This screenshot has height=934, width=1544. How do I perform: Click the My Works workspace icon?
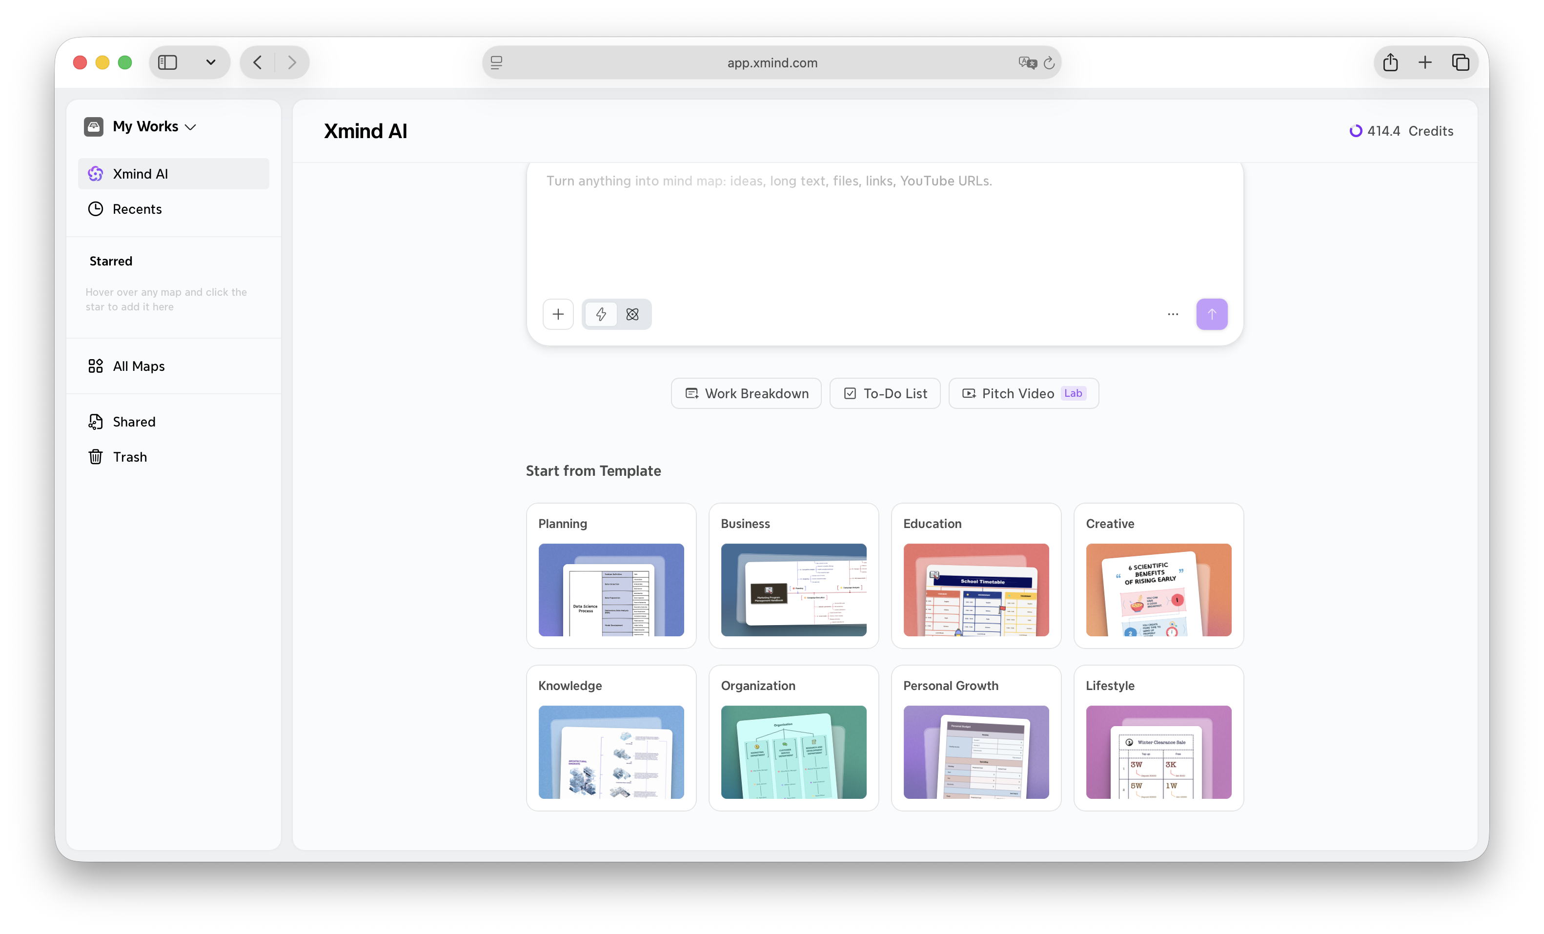(93, 126)
